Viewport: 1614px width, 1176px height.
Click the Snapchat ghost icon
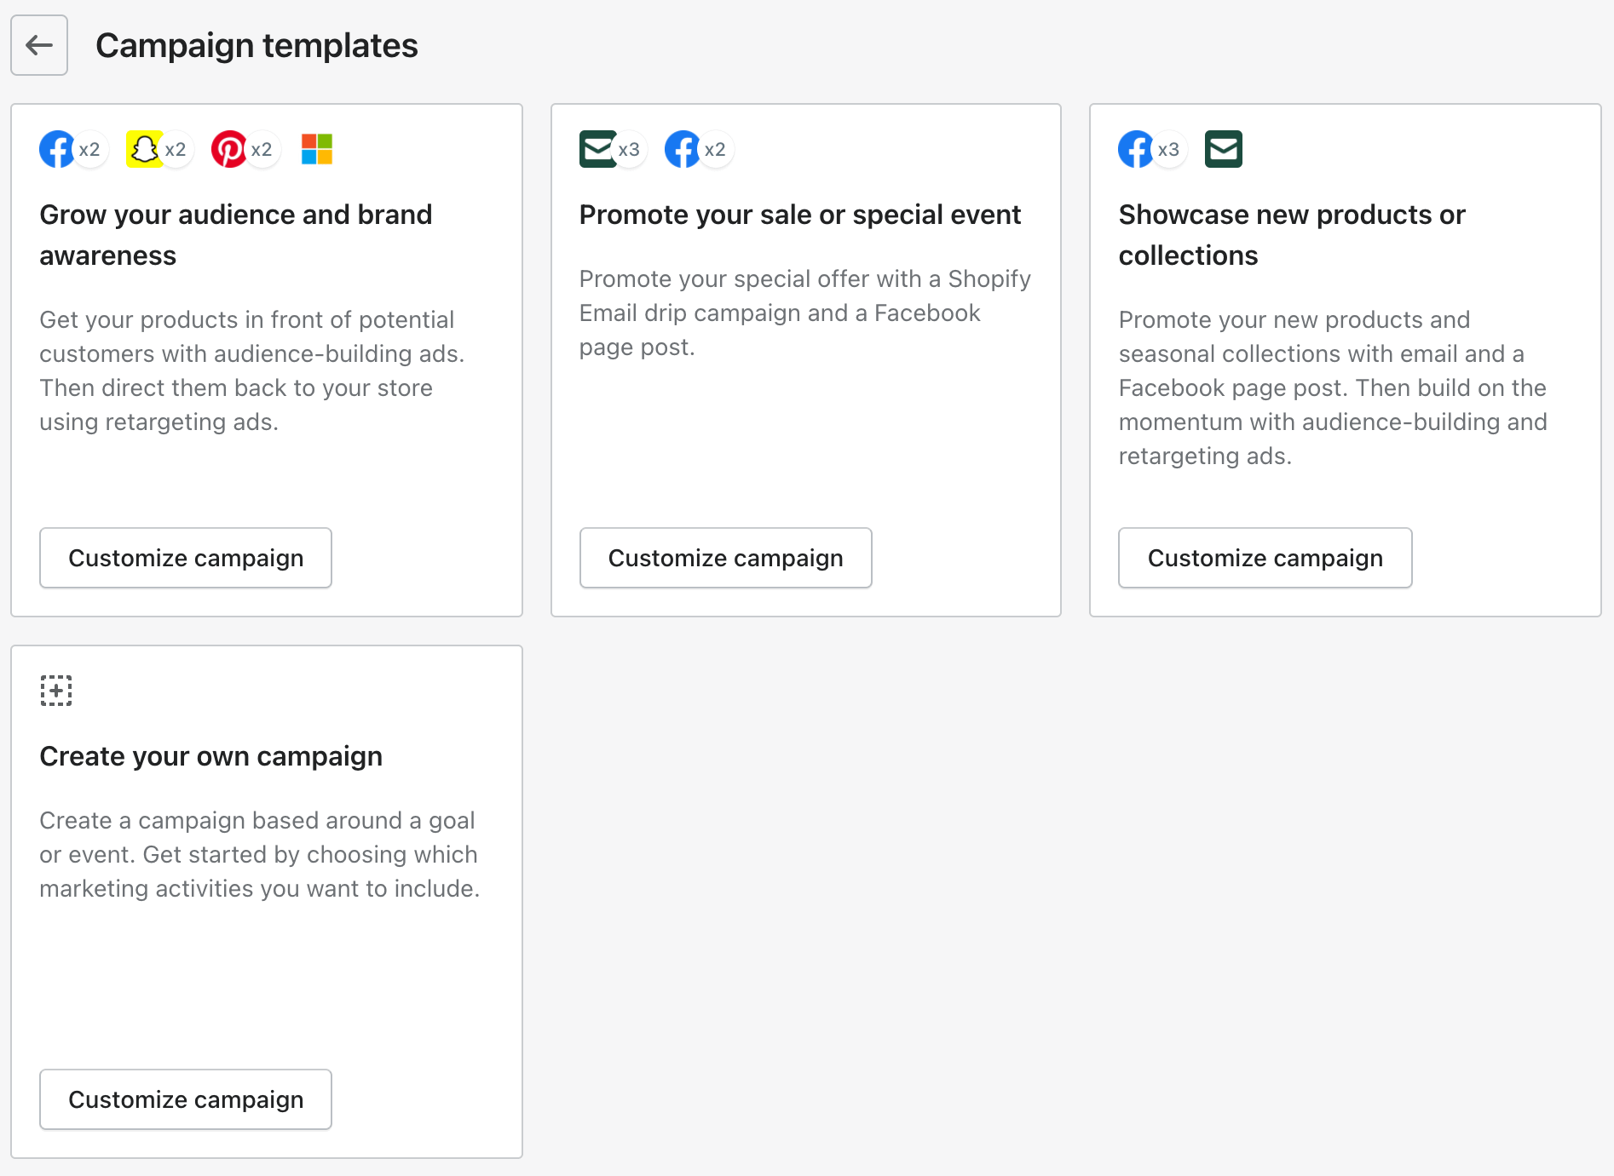pyautogui.click(x=144, y=150)
